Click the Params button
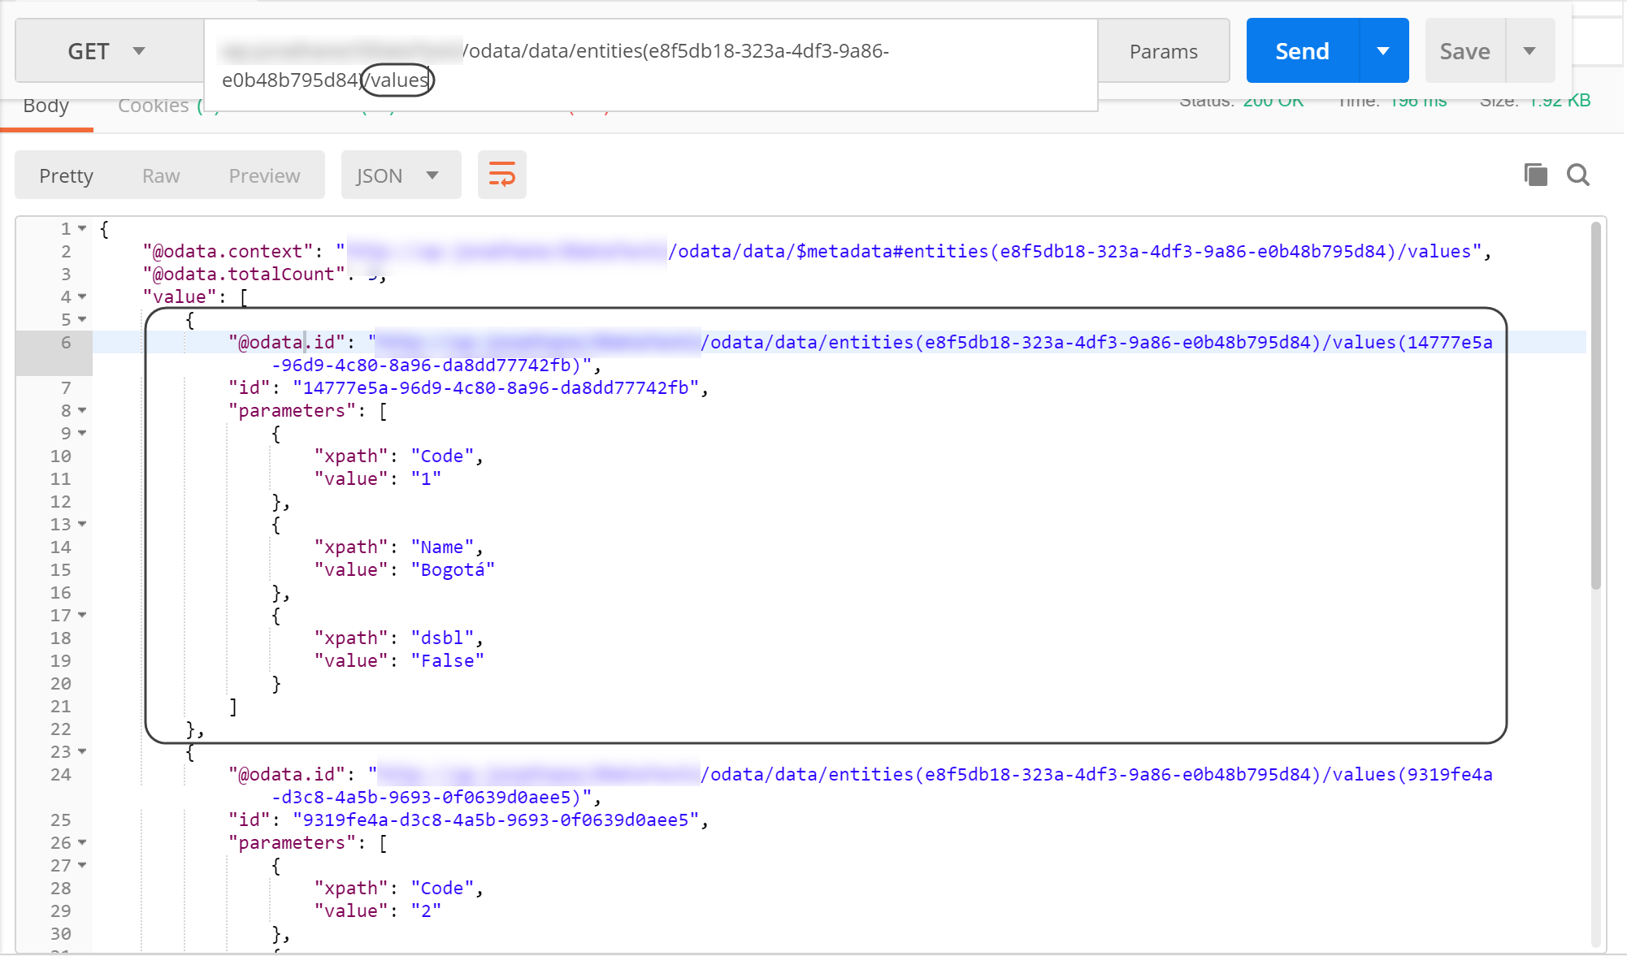This screenshot has width=1627, height=956. click(1163, 51)
